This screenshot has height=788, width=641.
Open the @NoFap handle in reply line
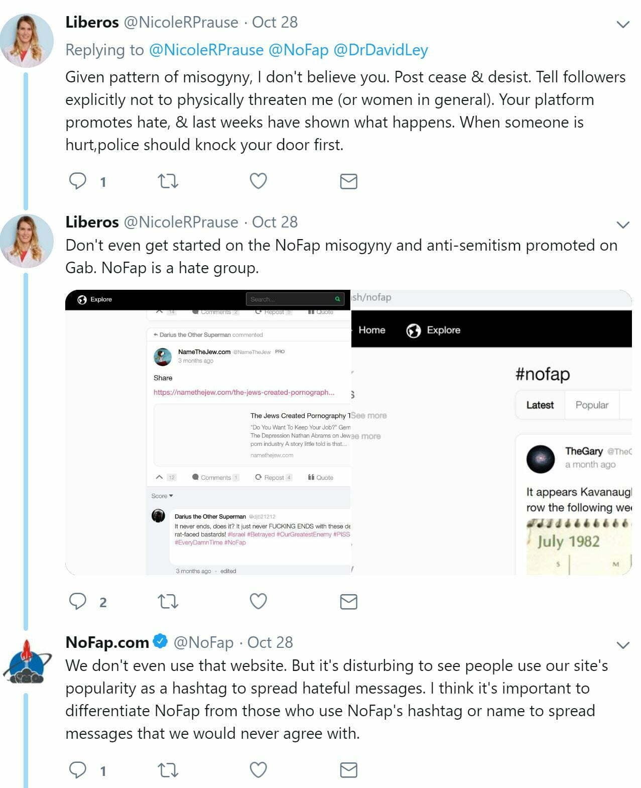coord(298,50)
